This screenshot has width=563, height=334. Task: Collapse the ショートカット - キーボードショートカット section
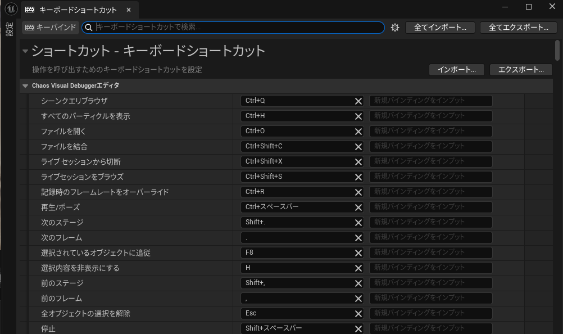25,51
